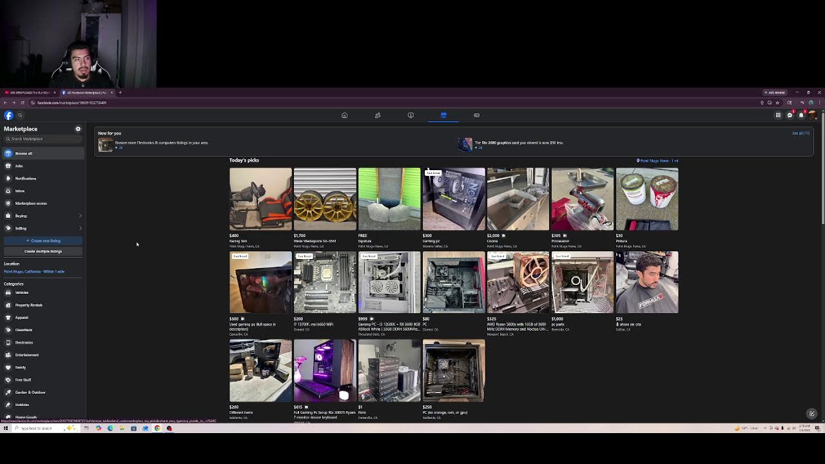This screenshot has width=825, height=464.
Task: Reload the page with the refresh icon
Action: tap(23, 102)
